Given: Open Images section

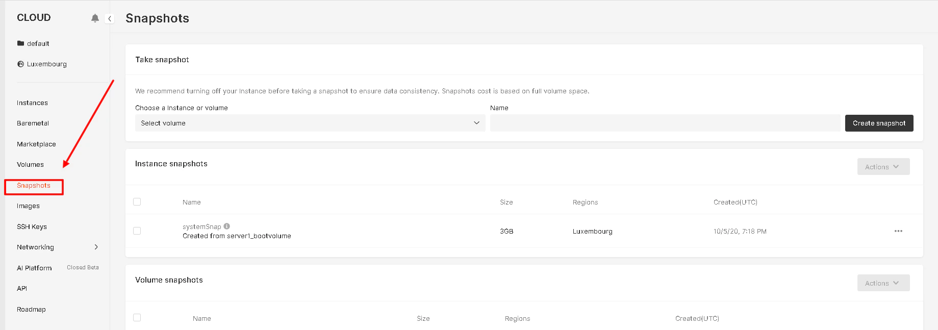Looking at the screenshot, I should click(x=28, y=206).
